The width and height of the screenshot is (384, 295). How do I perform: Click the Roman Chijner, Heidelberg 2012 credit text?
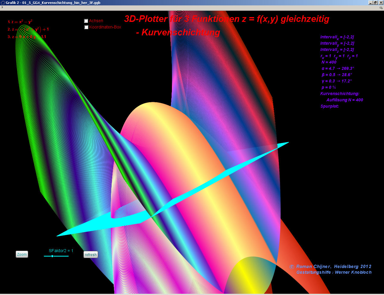334,267
